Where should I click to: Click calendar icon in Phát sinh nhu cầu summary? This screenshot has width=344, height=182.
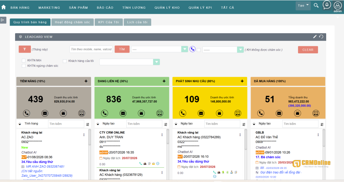click(219, 113)
